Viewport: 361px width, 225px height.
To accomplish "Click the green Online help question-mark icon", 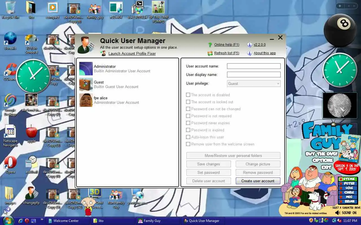I will 210,45.
